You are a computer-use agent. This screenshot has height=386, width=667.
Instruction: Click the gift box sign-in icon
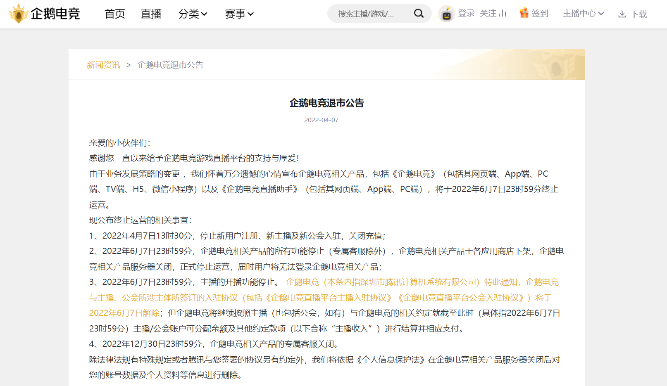point(524,13)
